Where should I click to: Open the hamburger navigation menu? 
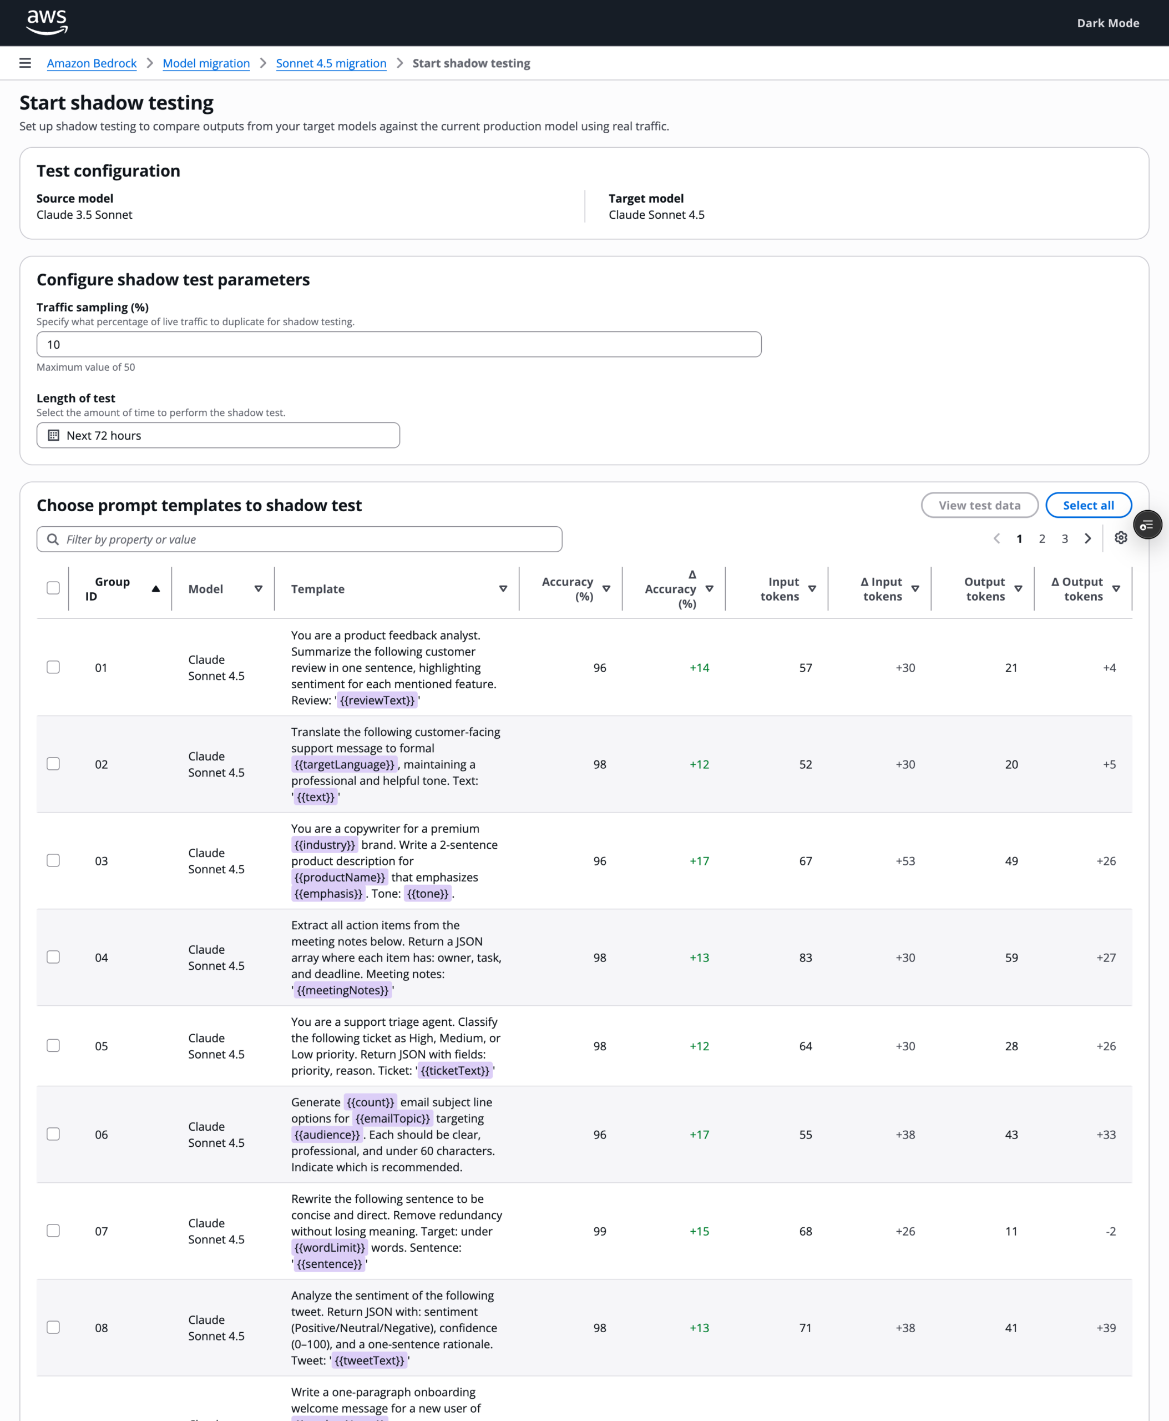[25, 63]
